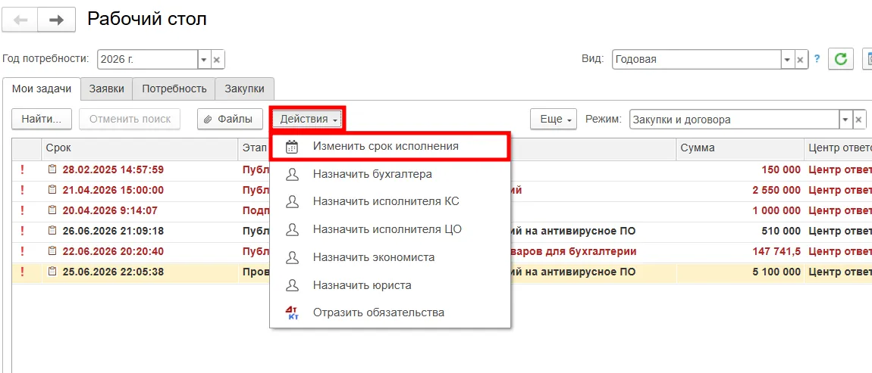Collapse the Действия dropdown button
The image size is (872, 373).
pyautogui.click(x=308, y=120)
